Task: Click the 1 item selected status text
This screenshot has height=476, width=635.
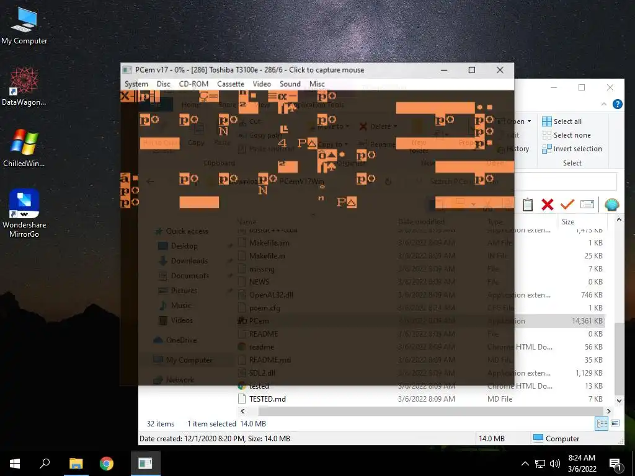Action: pos(211,424)
